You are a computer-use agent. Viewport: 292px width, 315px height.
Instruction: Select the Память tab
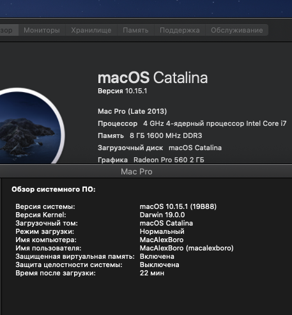pos(135,30)
